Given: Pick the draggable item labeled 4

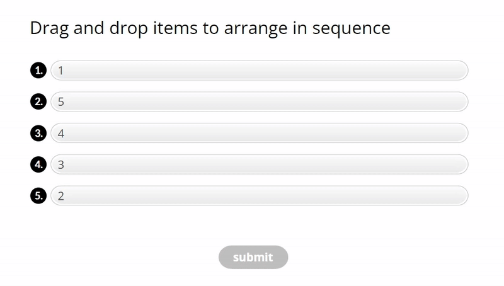Looking at the screenshot, I should tap(259, 134).
